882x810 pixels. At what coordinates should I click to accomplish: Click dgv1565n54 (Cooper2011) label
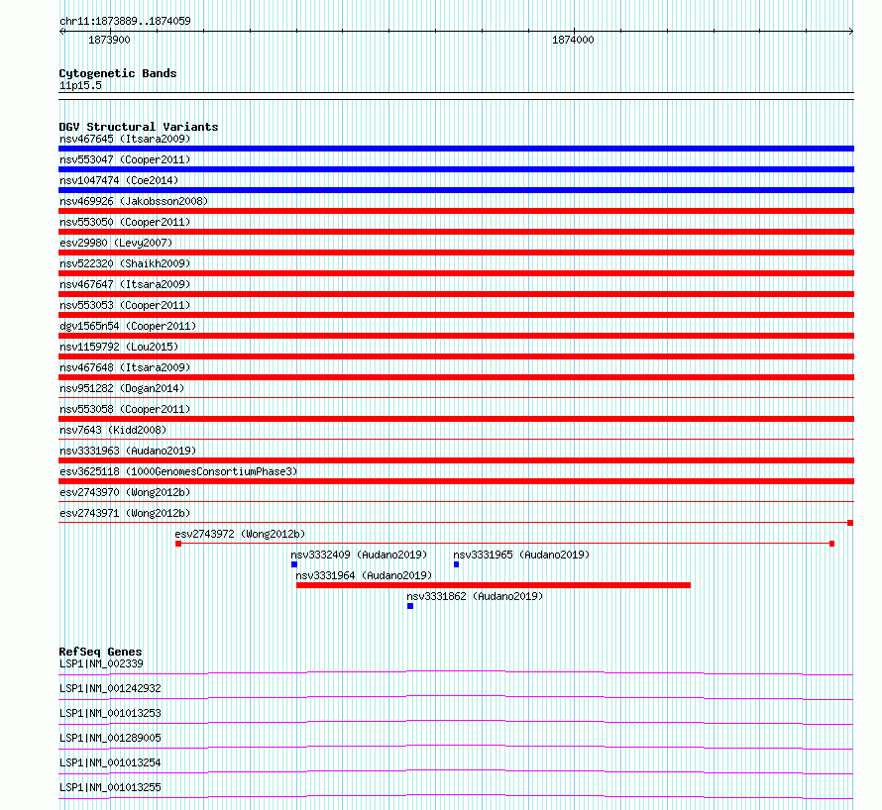tap(128, 326)
